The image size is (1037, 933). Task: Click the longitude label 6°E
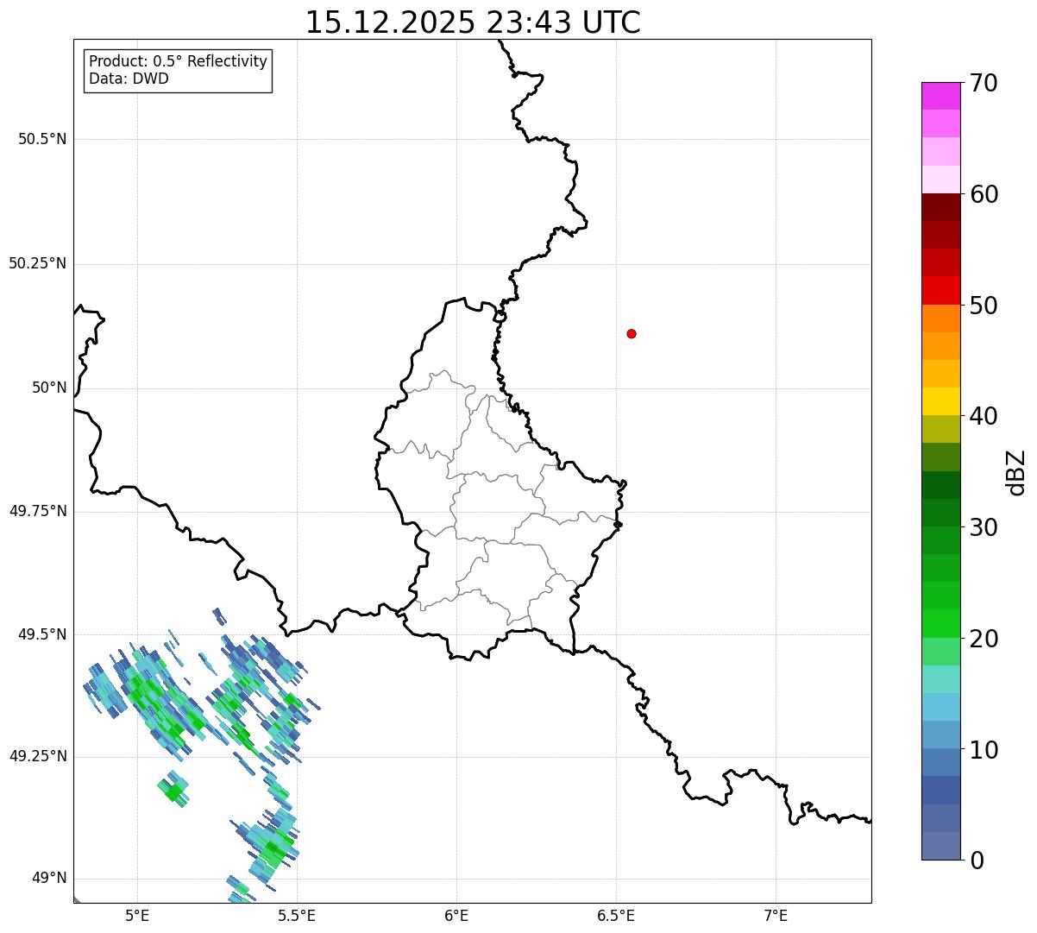tap(456, 916)
